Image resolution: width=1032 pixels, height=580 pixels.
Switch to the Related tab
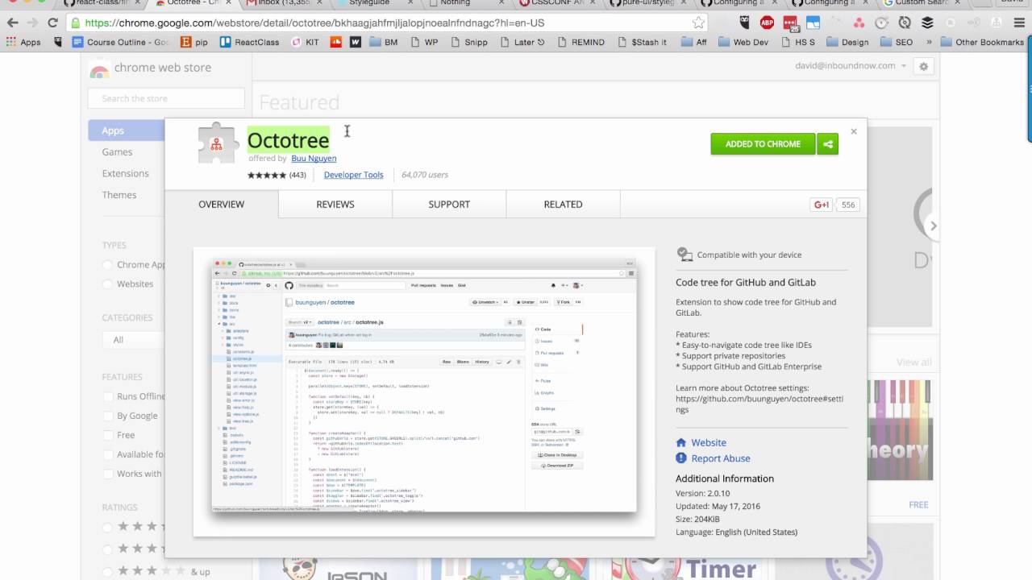coord(563,205)
